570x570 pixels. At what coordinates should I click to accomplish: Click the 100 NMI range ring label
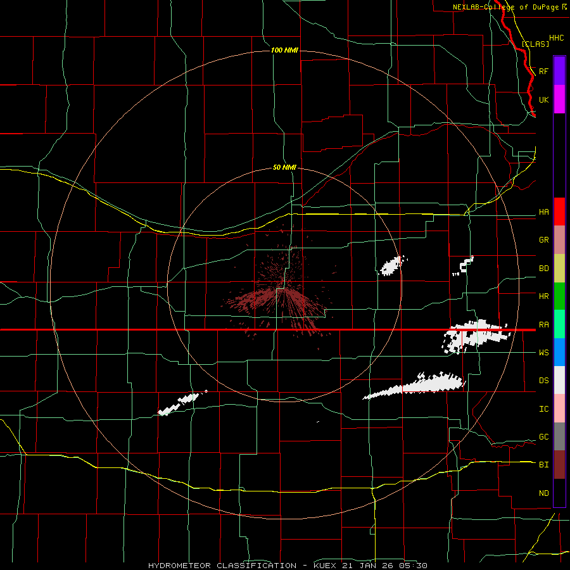[284, 50]
